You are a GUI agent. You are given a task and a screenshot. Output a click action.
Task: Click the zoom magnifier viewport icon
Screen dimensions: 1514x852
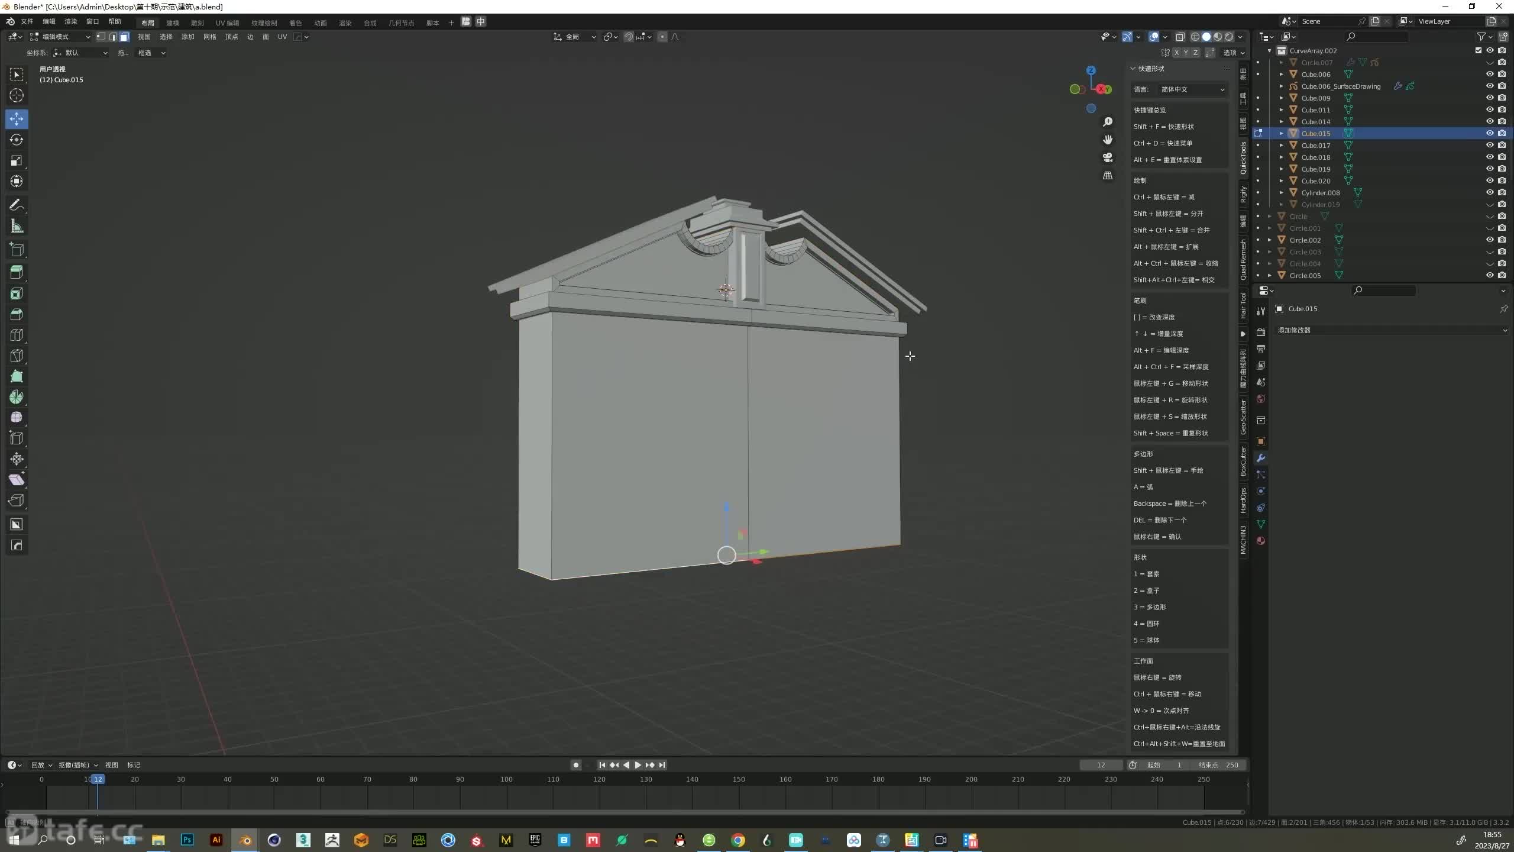[1108, 122]
